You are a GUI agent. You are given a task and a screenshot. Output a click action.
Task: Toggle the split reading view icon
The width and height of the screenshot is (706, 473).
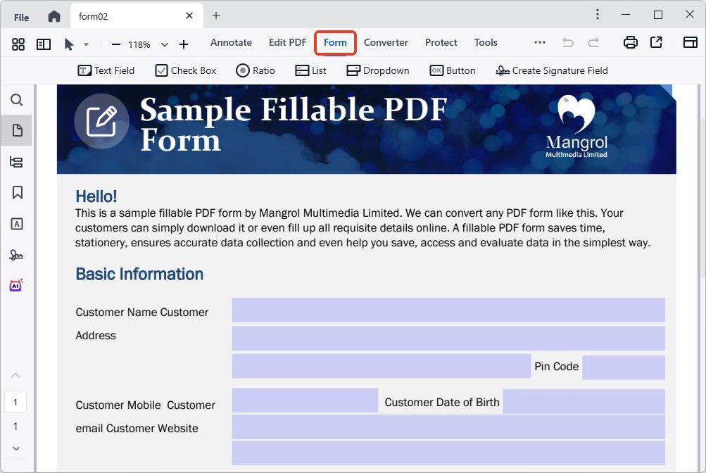(44, 44)
